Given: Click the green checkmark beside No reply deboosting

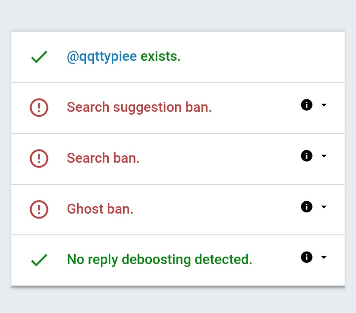Looking at the screenshot, I should tap(39, 260).
